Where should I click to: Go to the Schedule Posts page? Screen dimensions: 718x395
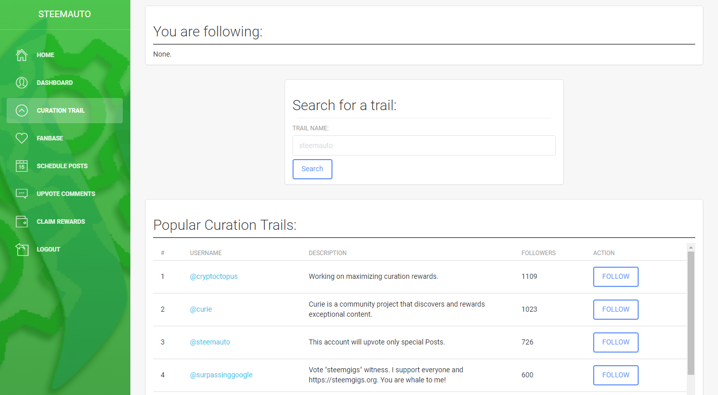point(62,166)
